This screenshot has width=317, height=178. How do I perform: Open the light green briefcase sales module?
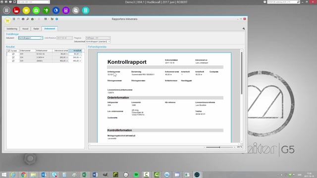point(36,10)
